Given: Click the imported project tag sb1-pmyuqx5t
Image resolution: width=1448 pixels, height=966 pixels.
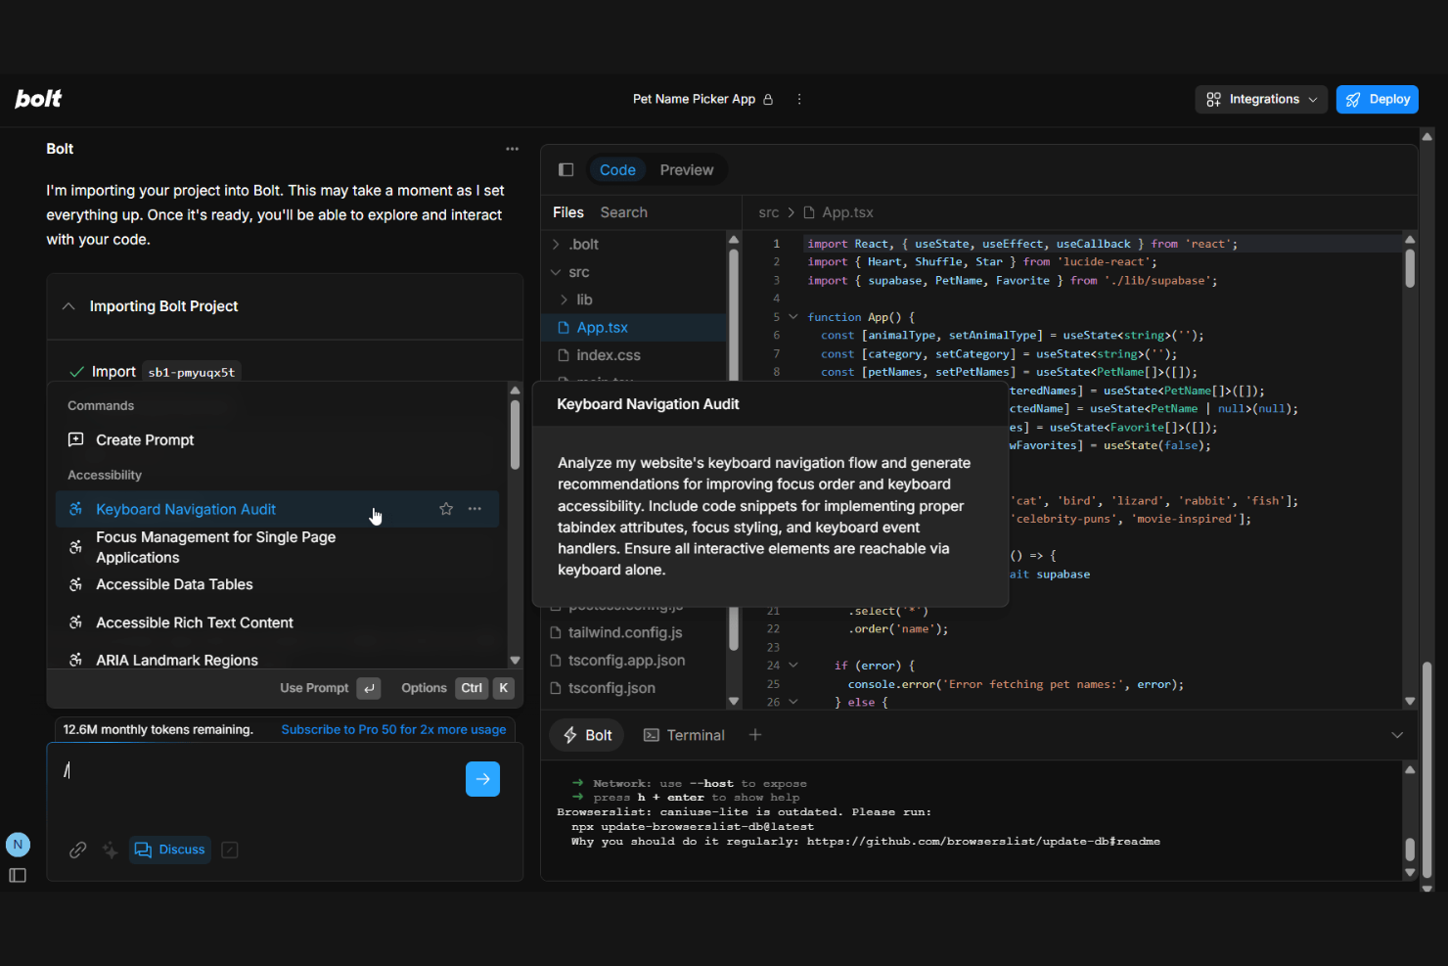Looking at the screenshot, I should pyautogui.click(x=192, y=372).
